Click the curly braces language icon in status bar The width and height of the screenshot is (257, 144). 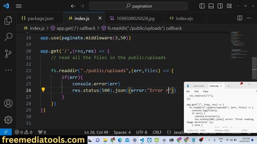click(169, 132)
